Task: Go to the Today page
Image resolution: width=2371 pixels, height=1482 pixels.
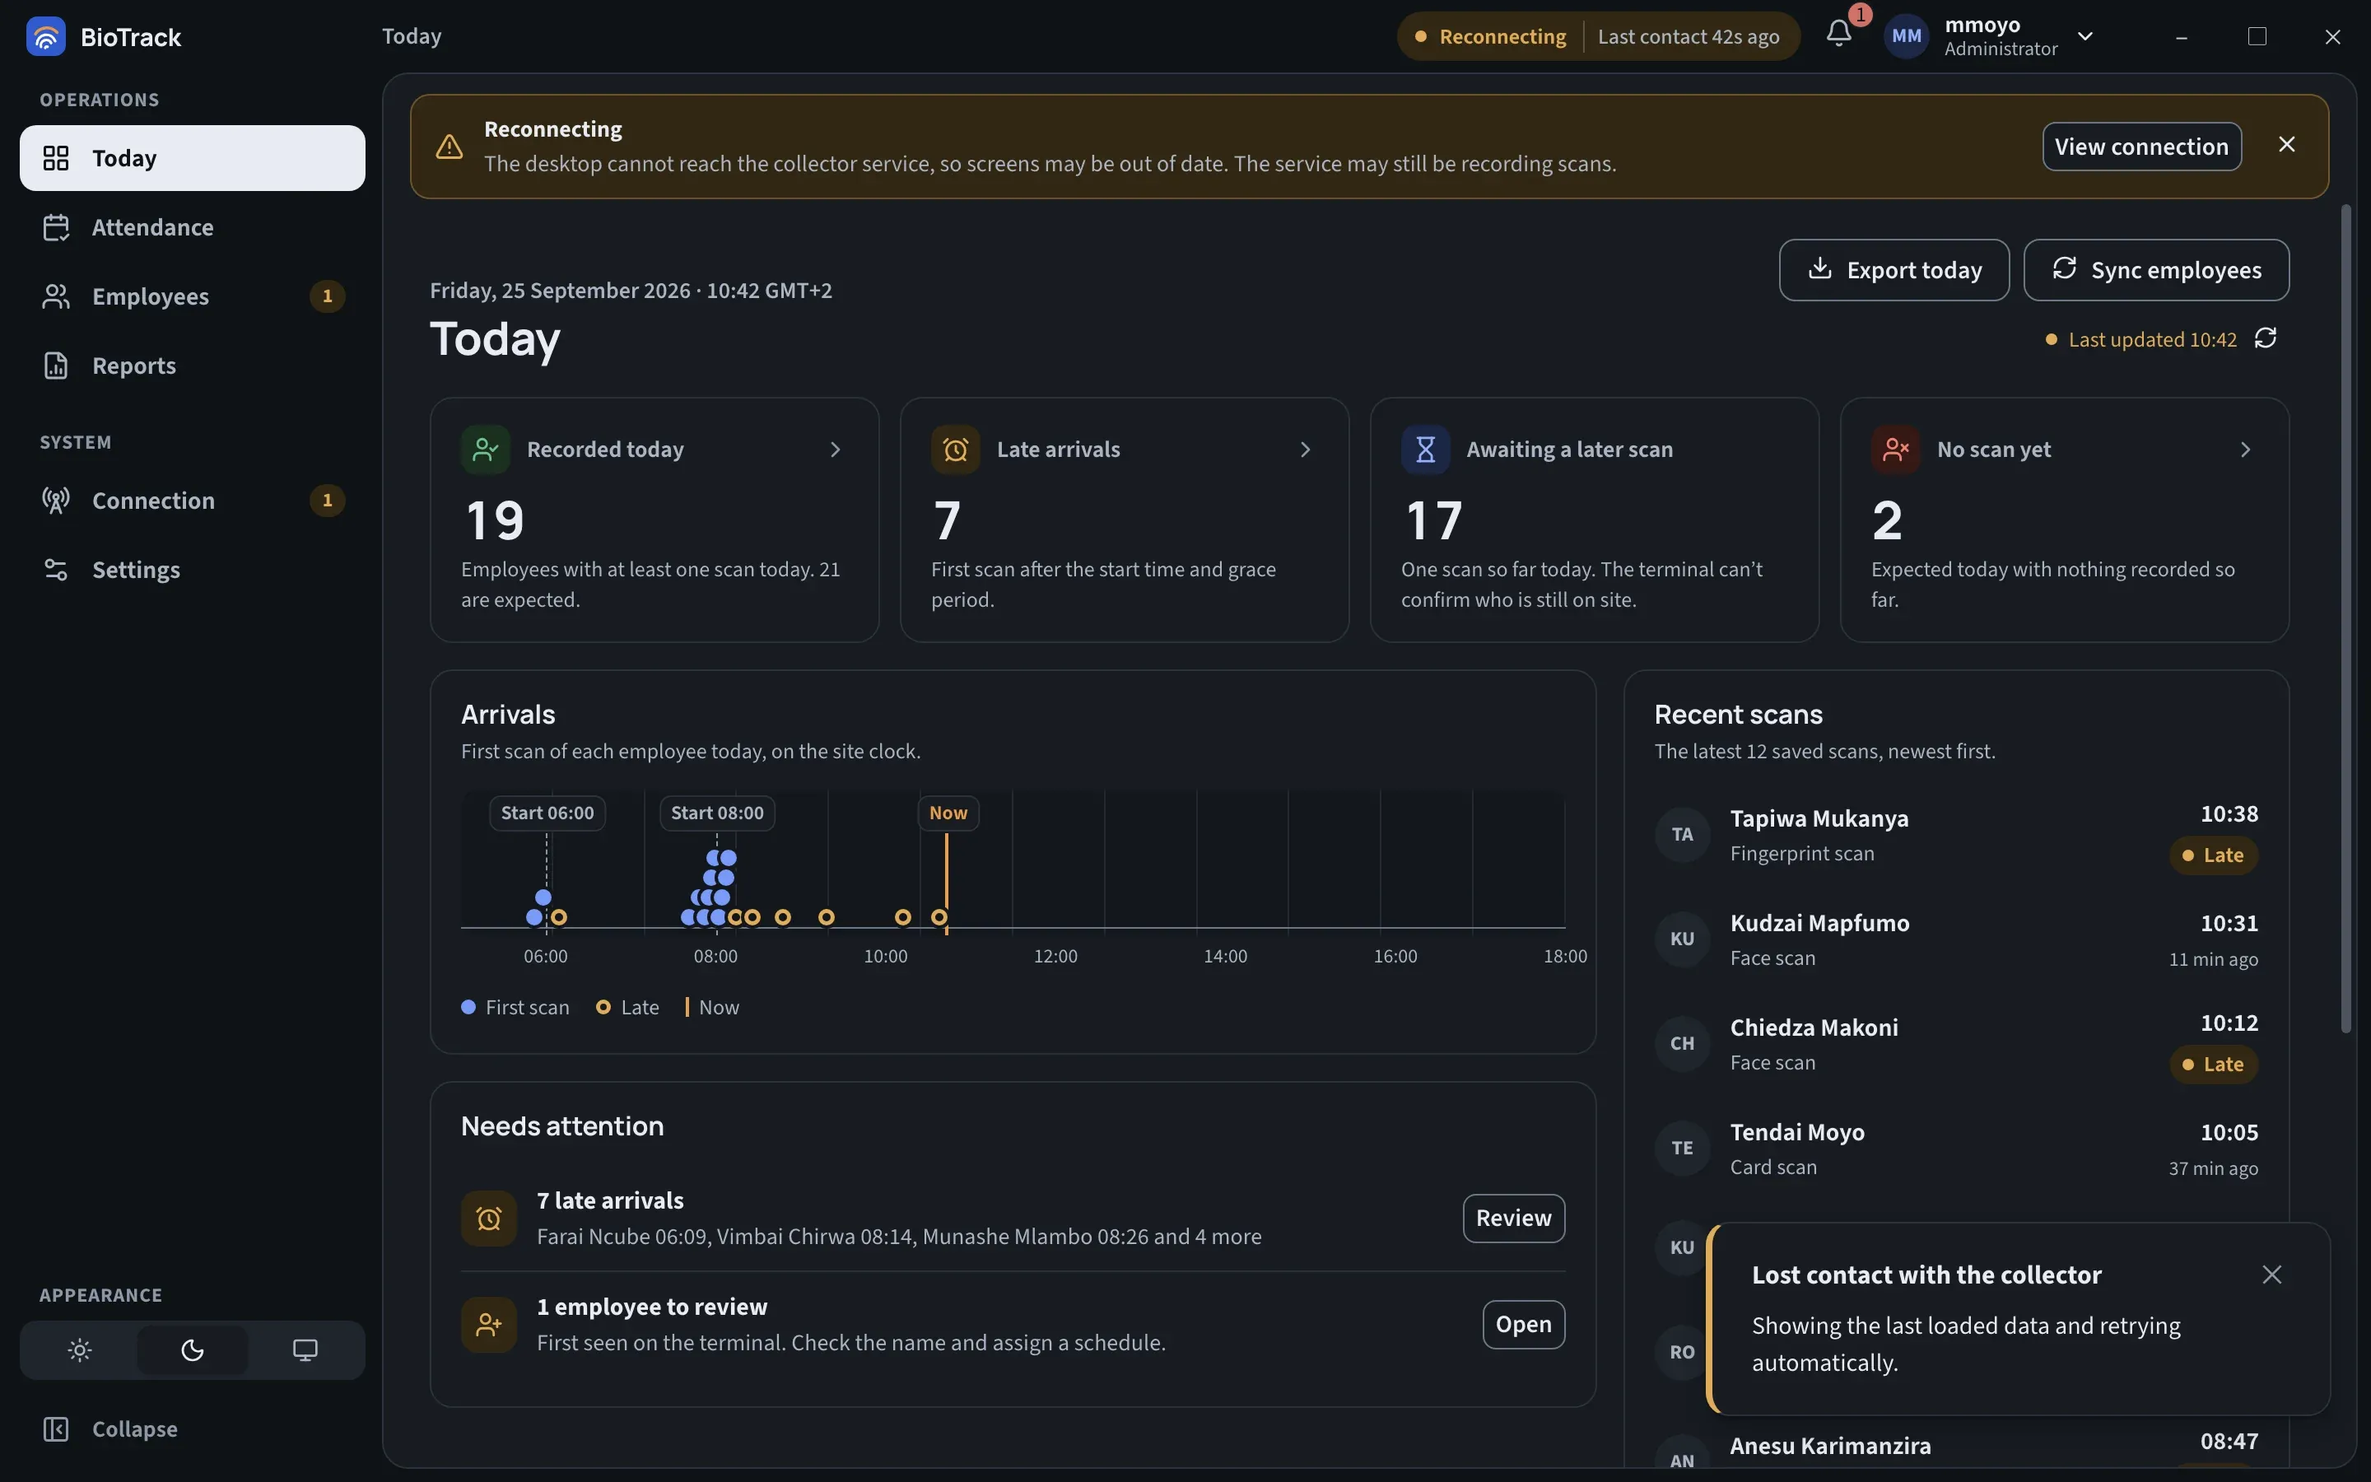Action: [192, 158]
